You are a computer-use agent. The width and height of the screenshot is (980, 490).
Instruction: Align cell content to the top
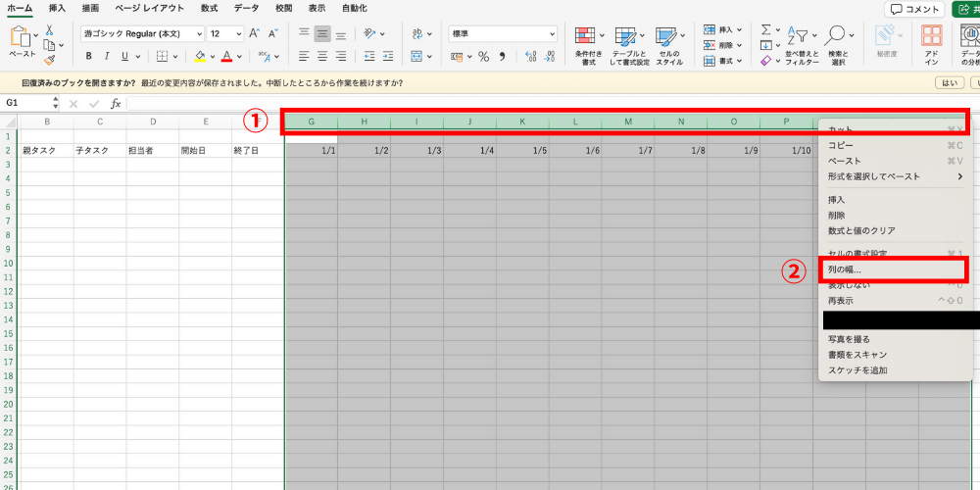point(304,33)
